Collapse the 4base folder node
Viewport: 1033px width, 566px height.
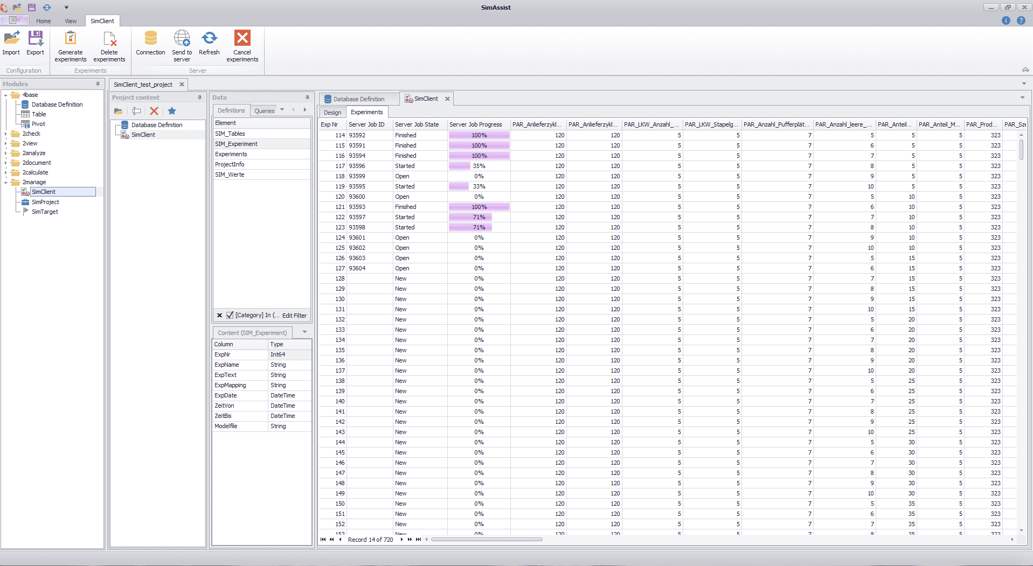[6, 95]
